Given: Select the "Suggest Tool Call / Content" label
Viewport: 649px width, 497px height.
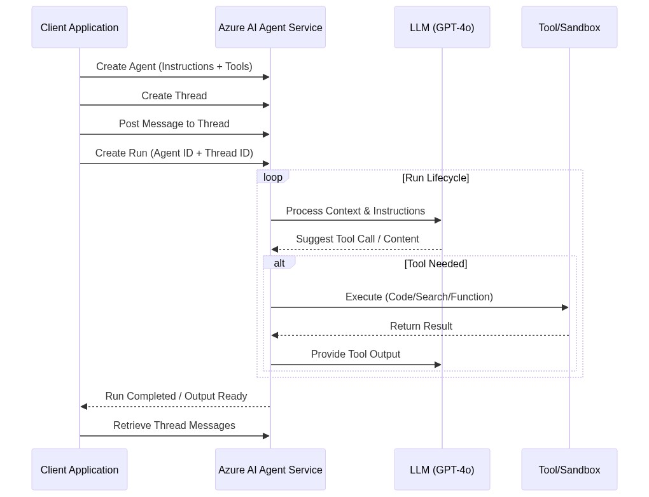Looking at the screenshot, I should [358, 239].
